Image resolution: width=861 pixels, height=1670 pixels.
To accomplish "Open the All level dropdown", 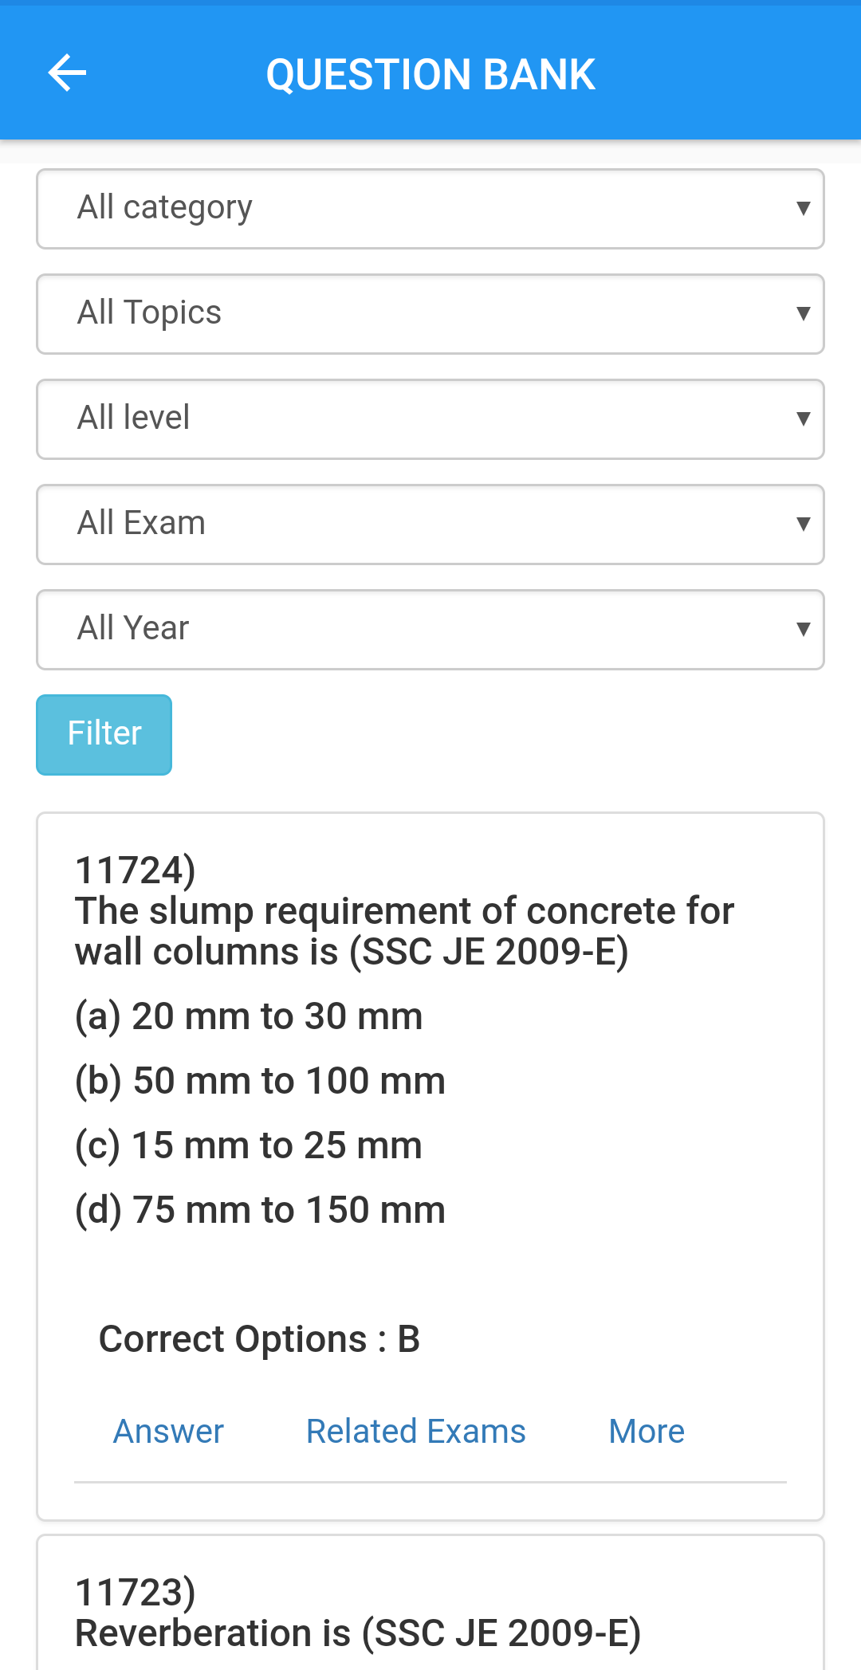I will coord(431,419).
